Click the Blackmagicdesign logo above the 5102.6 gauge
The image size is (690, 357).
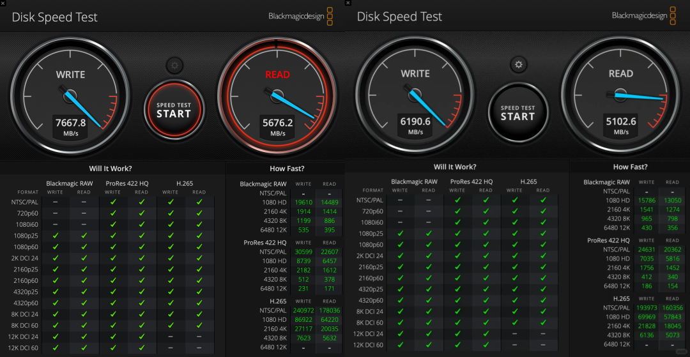(644, 15)
